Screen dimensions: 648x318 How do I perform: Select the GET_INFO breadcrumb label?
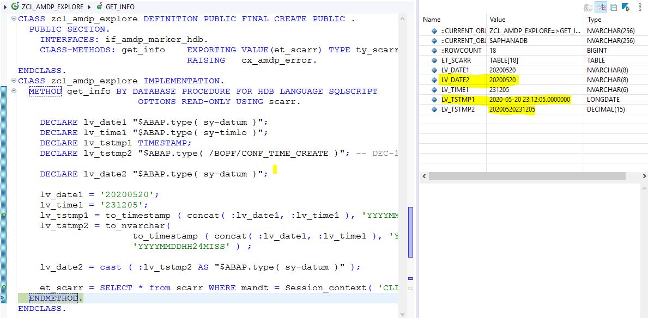pyautogui.click(x=120, y=7)
